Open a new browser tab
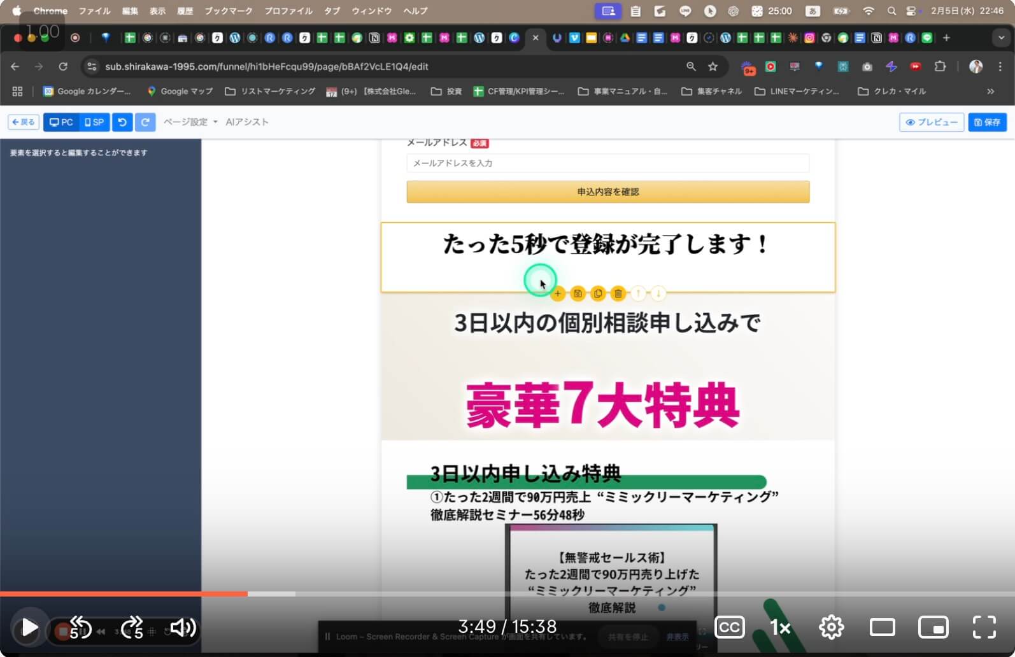The image size is (1015, 657). point(946,38)
